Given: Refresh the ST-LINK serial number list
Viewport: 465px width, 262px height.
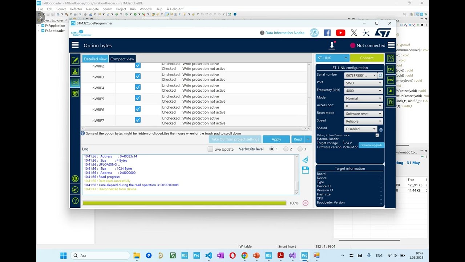Looking at the screenshot, I should [380, 75].
